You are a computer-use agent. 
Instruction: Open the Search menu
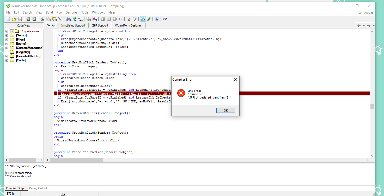(27, 12)
